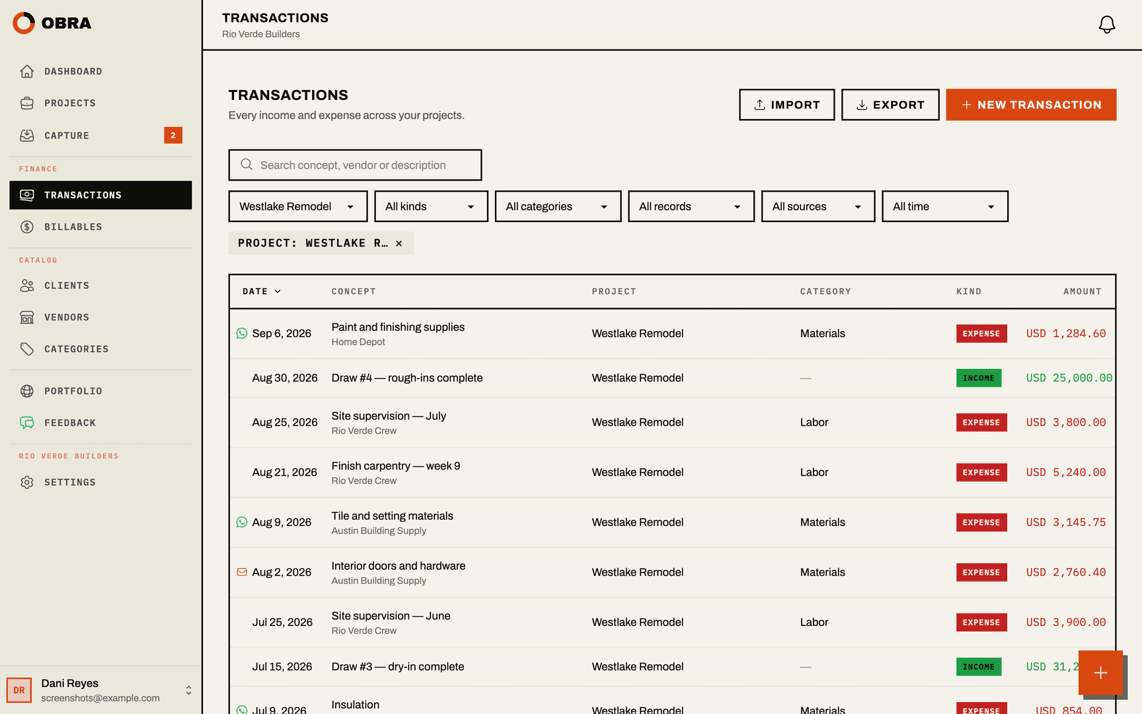Open the notifications bell
The image size is (1142, 714).
[1106, 24]
